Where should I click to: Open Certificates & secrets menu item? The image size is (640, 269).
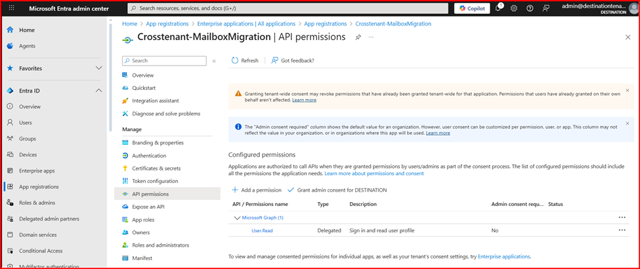tap(156, 168)
